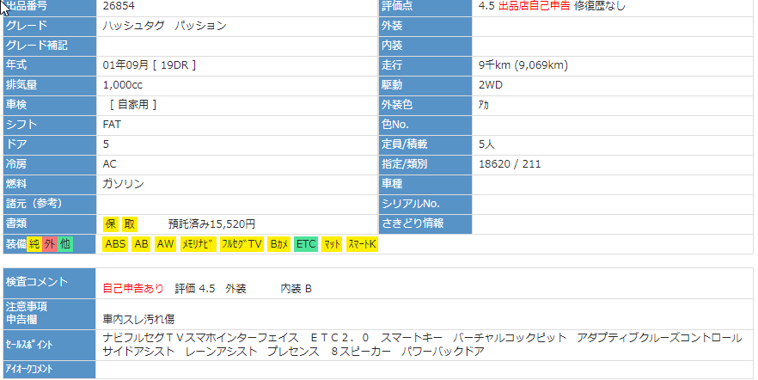
Task: Click the yellow 純 legend swatch
Action: 34,244
